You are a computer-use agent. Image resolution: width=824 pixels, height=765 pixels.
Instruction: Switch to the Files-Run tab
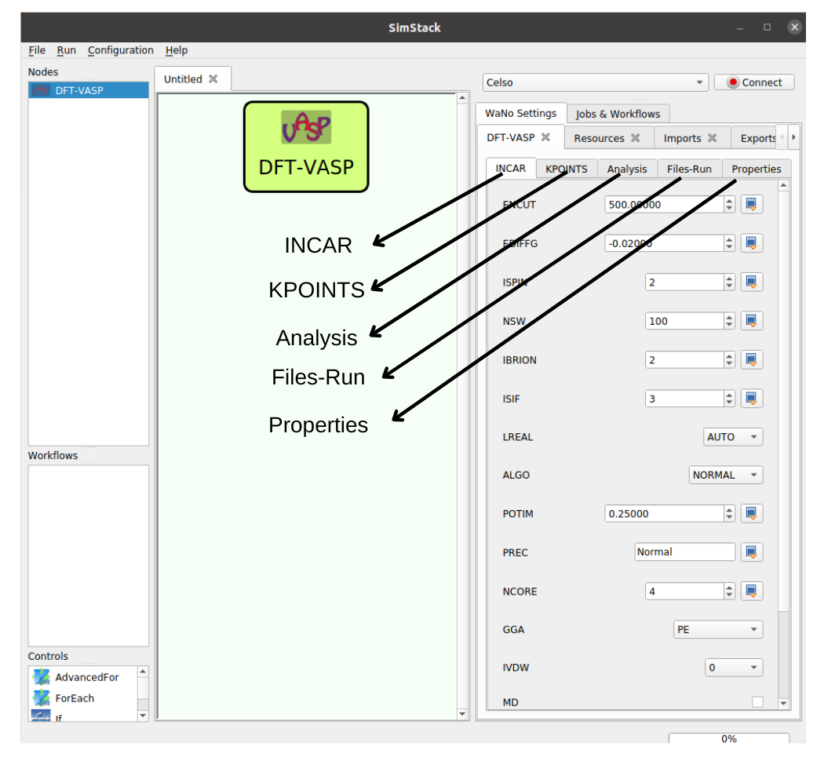[x=689, y=169]
